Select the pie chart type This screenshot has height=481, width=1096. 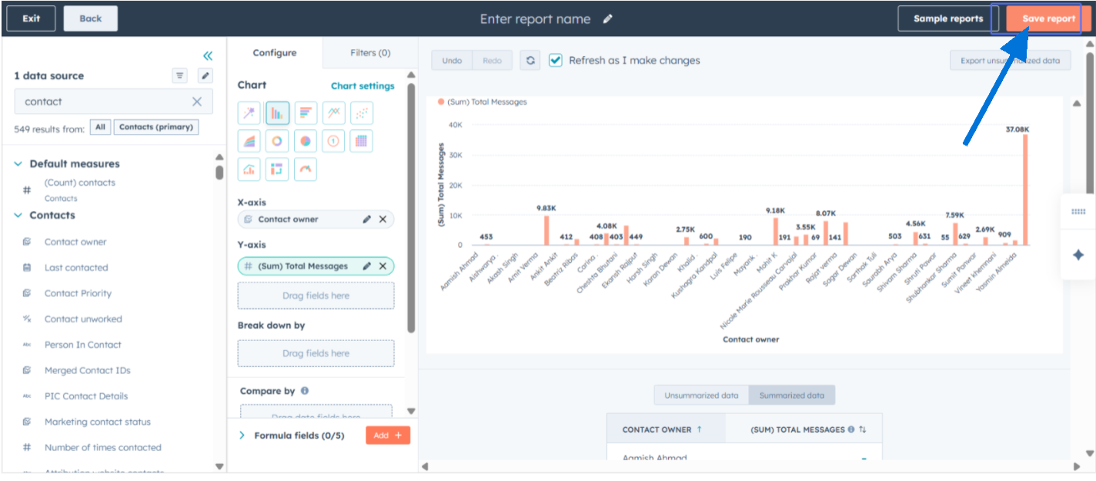[306, 141]
